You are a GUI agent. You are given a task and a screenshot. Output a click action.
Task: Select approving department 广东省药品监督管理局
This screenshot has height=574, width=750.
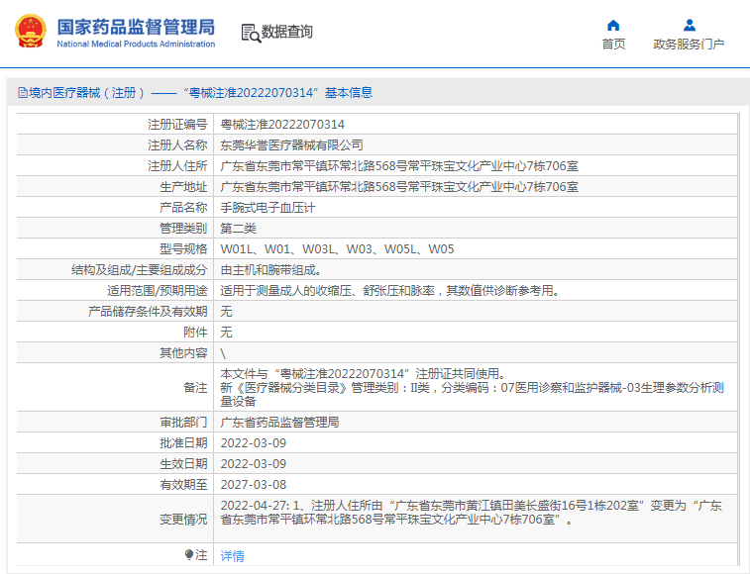[x=279, y=422]
